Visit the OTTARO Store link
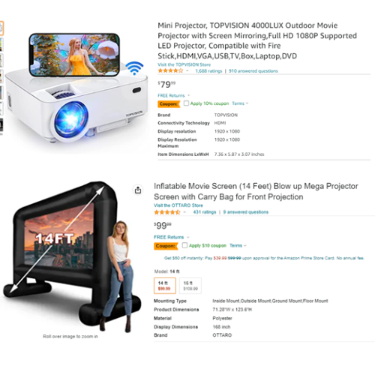 178,205
